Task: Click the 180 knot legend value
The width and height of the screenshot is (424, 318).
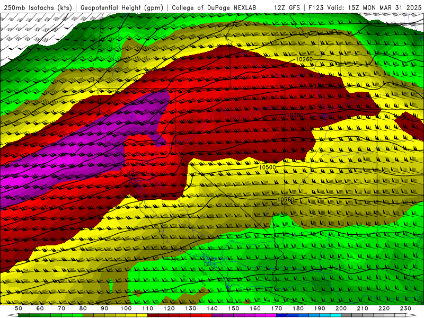Action: point(298,308)
